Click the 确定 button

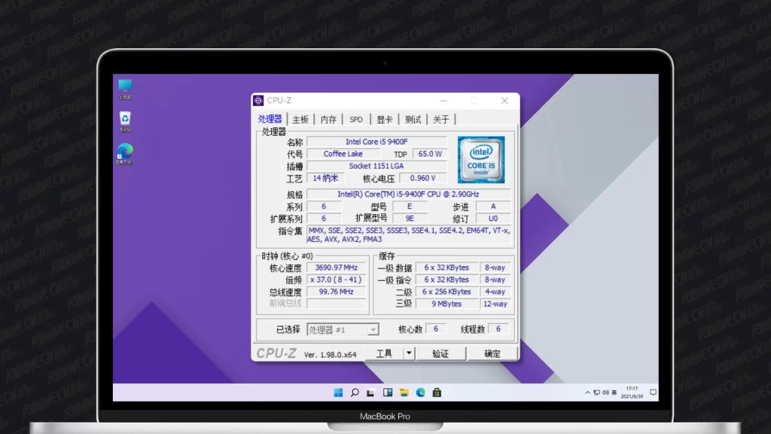tap(492, 353)
